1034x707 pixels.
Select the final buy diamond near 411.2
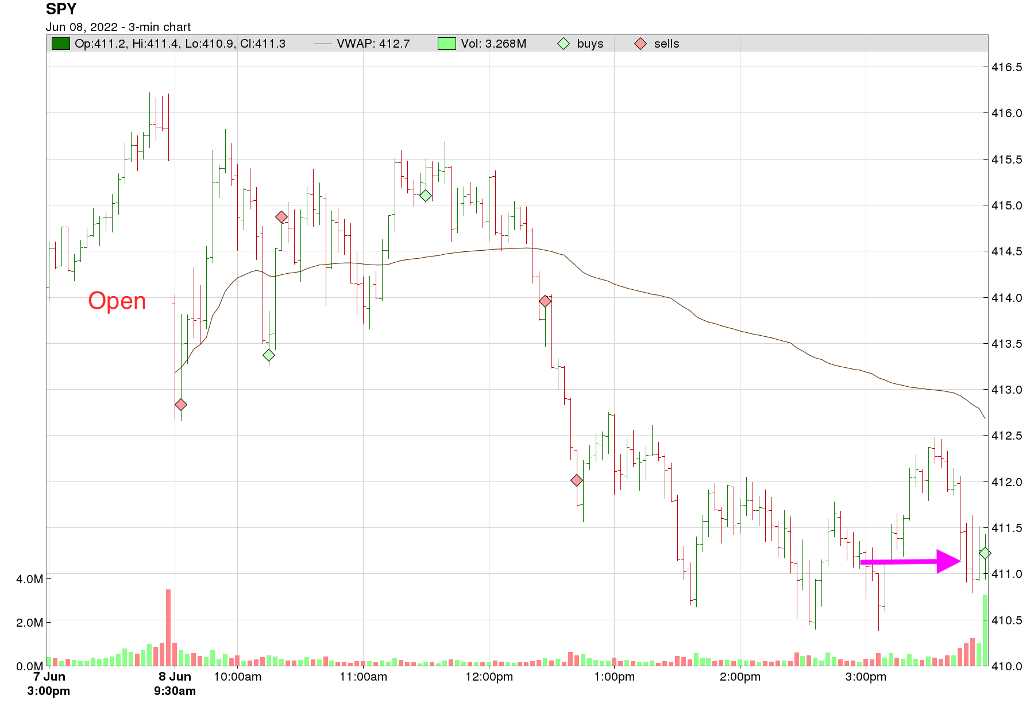pos(985,553)
